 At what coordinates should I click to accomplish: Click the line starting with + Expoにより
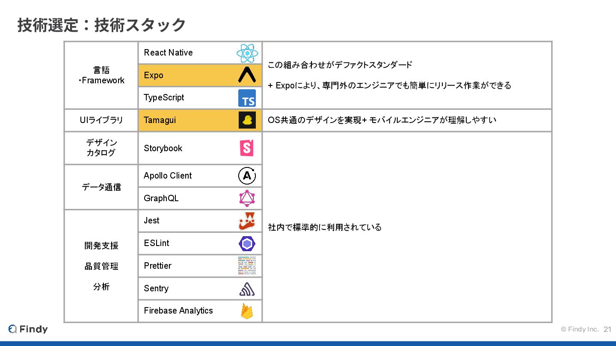click(390, 85)
